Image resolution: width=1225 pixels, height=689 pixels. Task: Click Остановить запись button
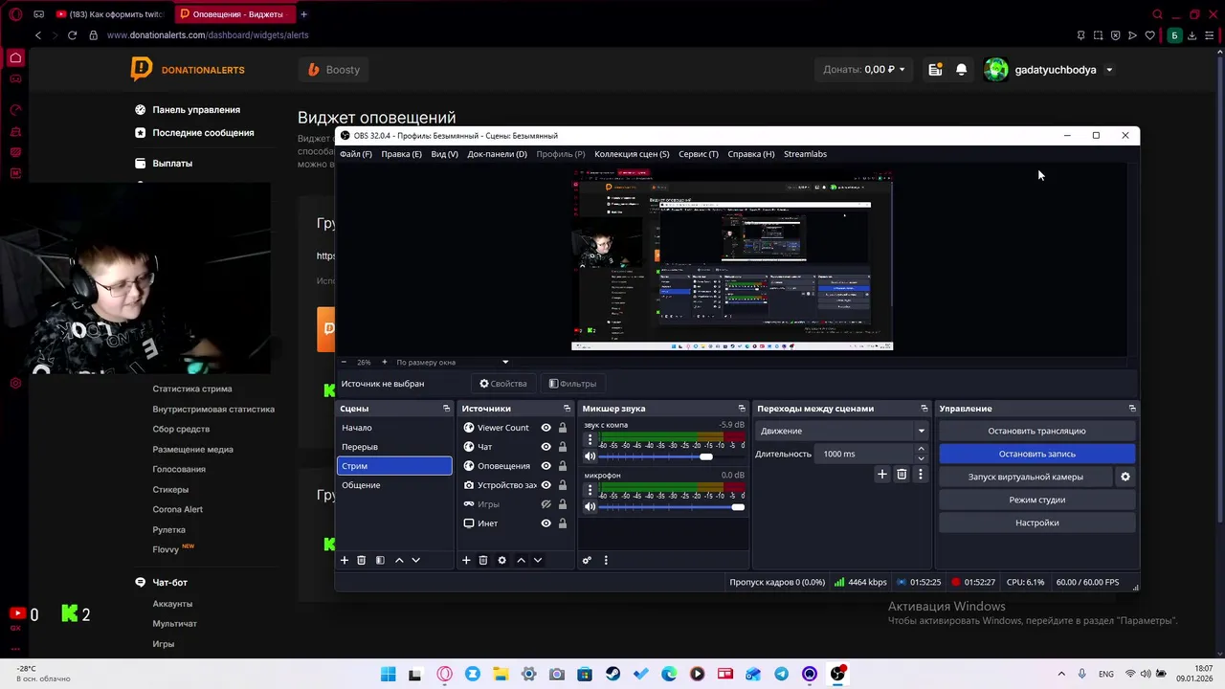pos(1036,454)
